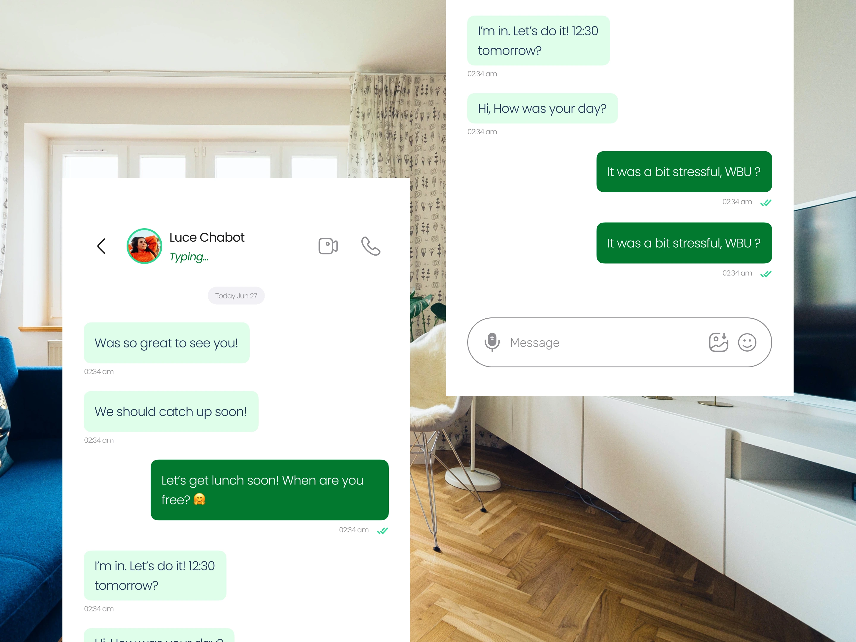Start a voice call via phone icon

point(371,246)
